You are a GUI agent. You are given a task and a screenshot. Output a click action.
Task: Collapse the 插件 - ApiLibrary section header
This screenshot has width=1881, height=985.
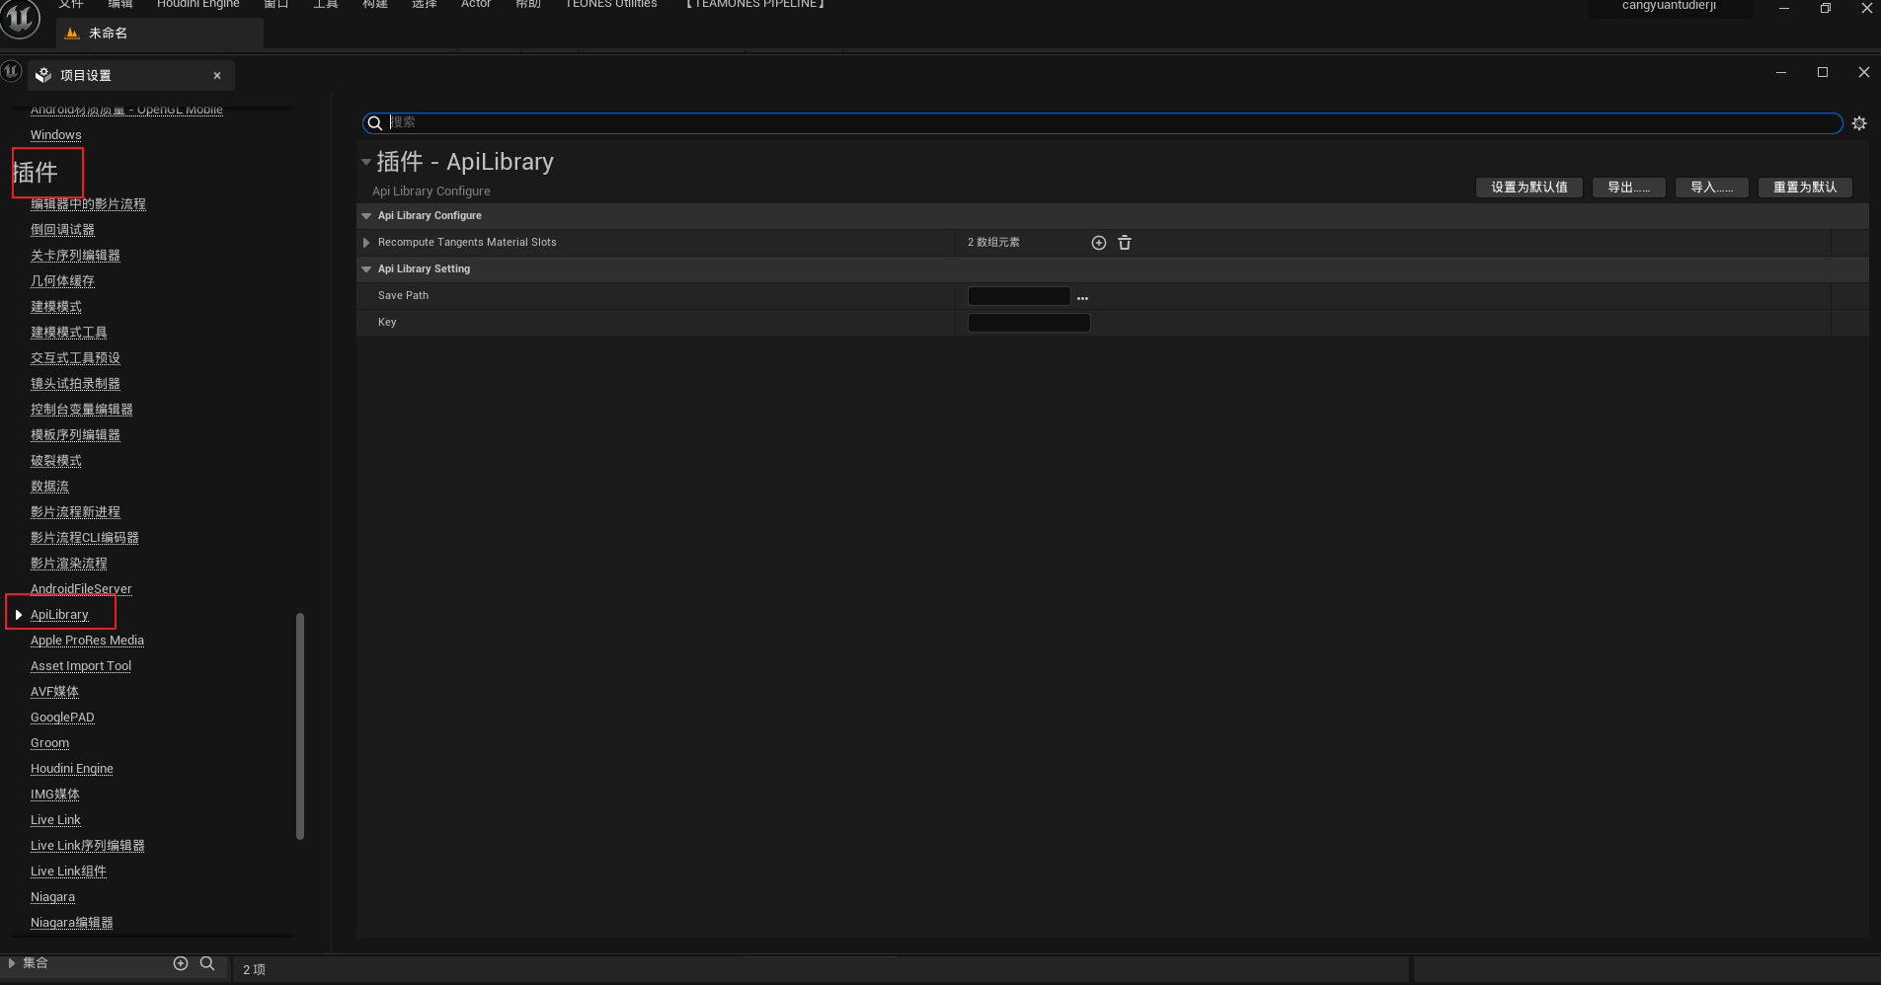366,162
